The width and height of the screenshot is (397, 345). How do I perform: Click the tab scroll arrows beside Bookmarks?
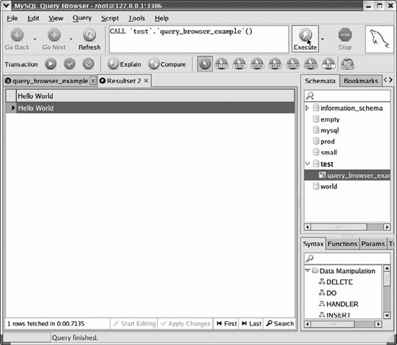(x=388, y=80)
